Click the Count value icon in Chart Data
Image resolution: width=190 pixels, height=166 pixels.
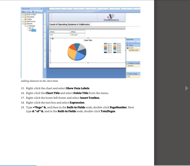(x=127, y=48)
